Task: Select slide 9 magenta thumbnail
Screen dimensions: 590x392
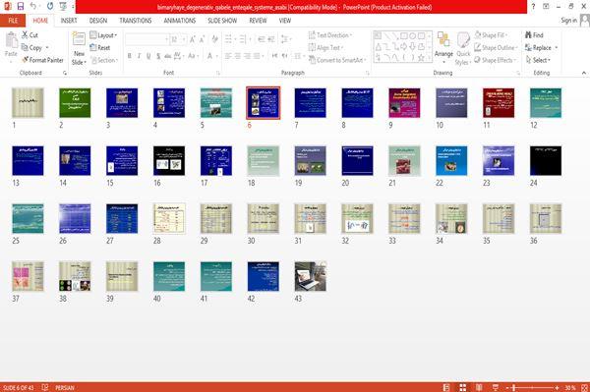Action: [x=404, y=102]
